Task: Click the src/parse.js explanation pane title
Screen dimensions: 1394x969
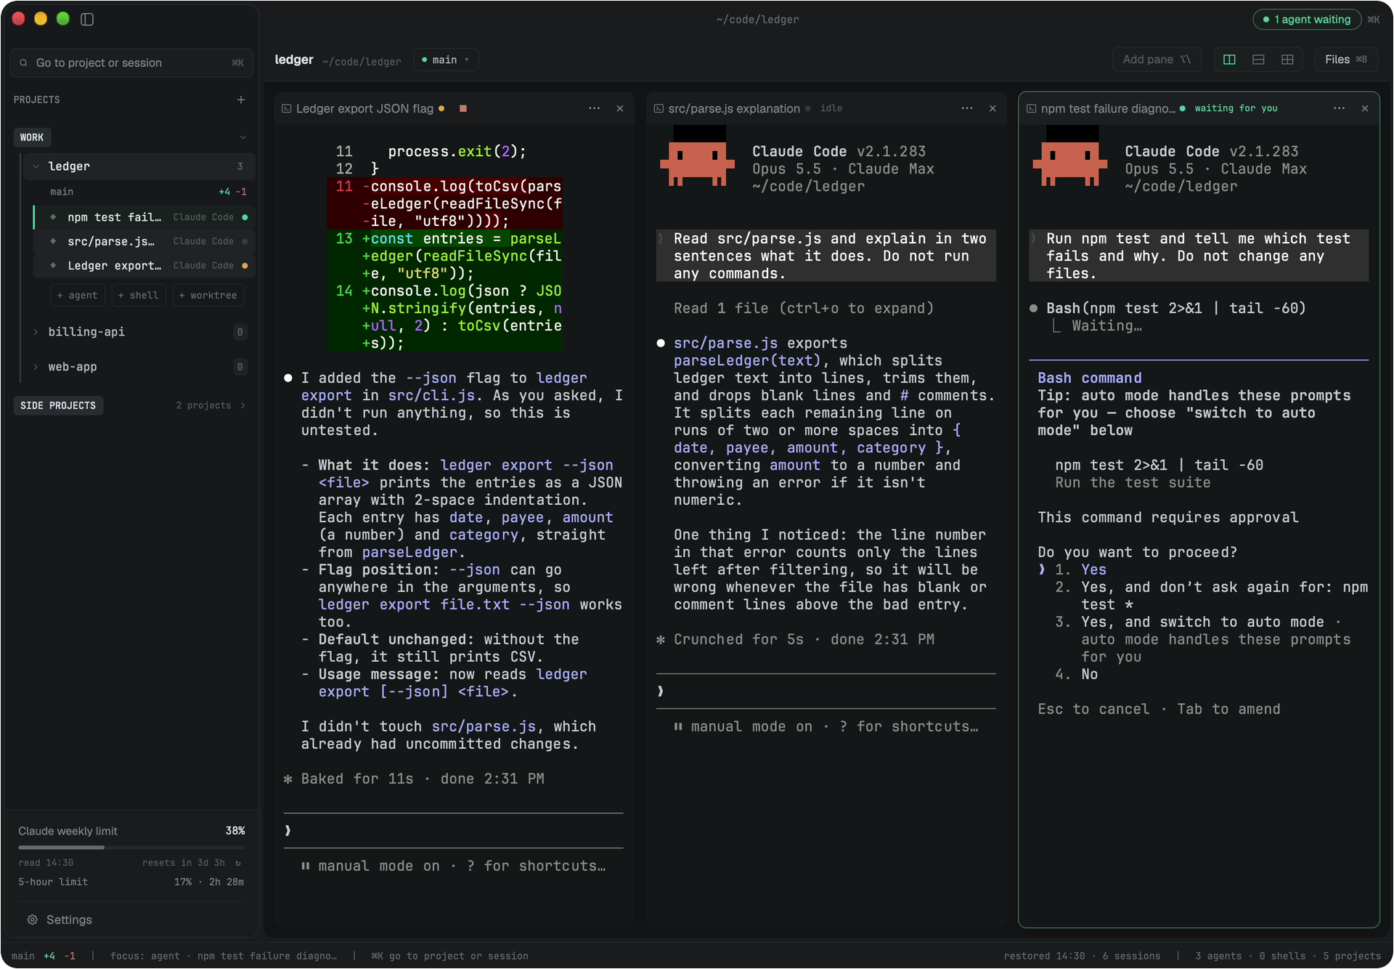Action: click(734, 108)
